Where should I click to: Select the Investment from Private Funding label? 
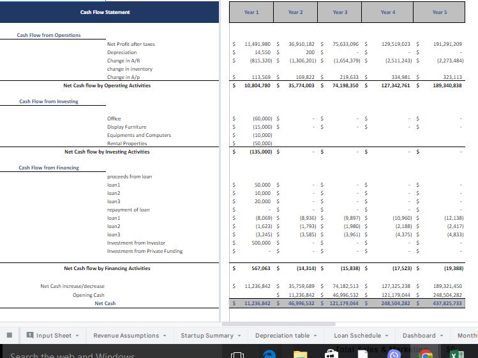click(x=145, y=251)
